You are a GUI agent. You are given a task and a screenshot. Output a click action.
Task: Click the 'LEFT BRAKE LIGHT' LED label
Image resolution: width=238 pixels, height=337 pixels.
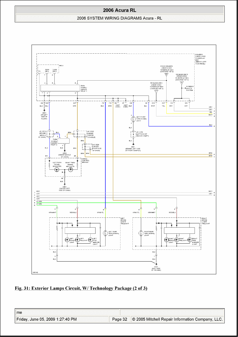72,240
